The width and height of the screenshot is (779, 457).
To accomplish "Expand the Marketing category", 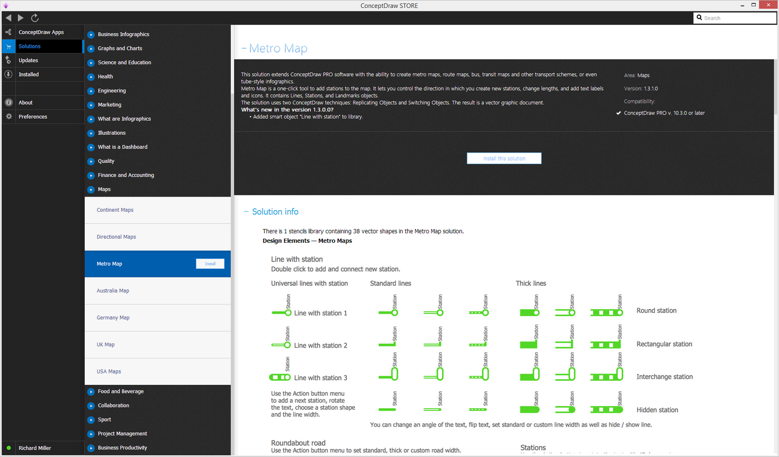I will (91, 105).
